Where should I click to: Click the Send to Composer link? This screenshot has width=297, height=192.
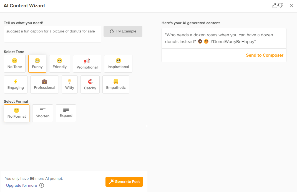tap(265, 55)
